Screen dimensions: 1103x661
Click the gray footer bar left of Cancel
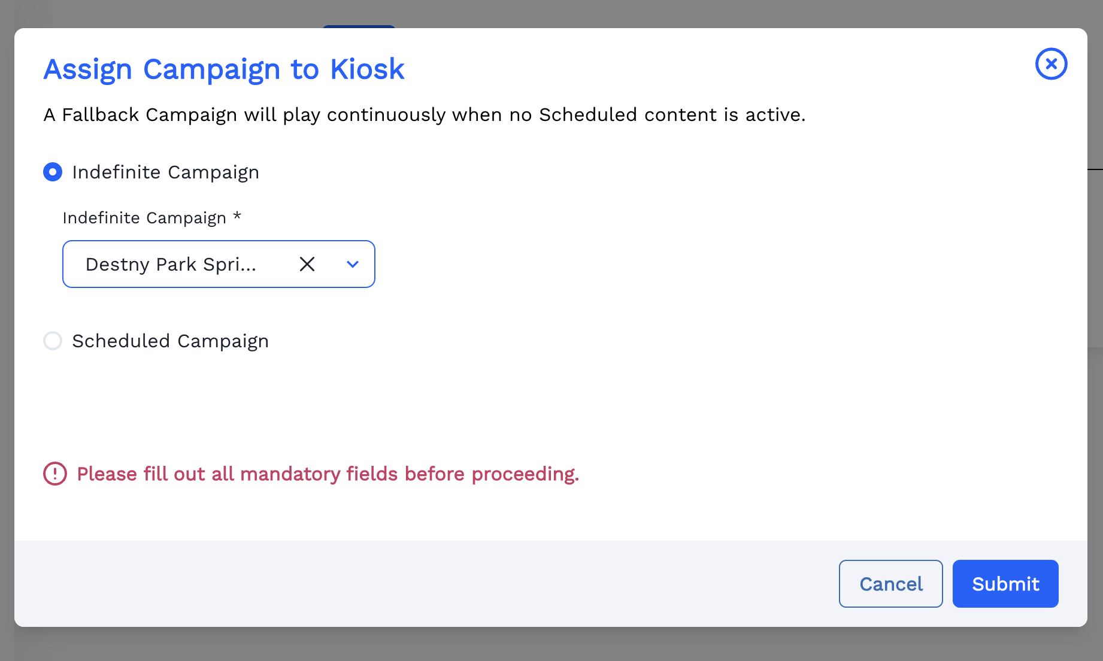[419, 584]
